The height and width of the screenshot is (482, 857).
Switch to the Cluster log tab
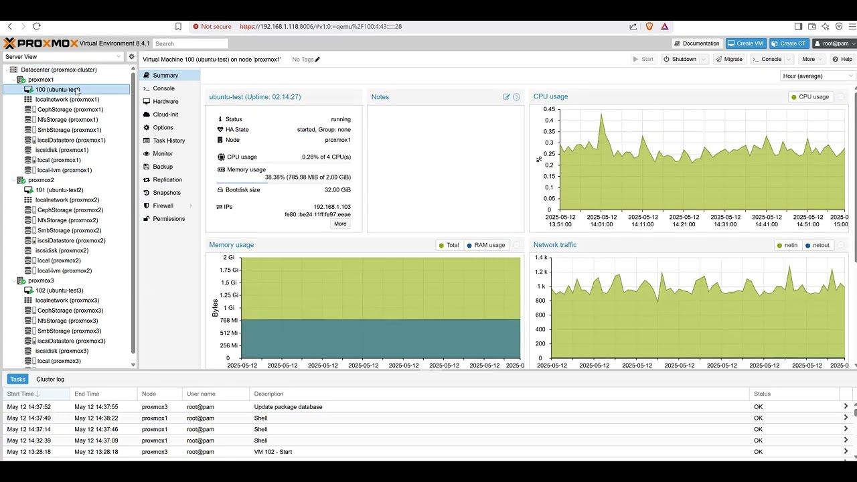50,380
